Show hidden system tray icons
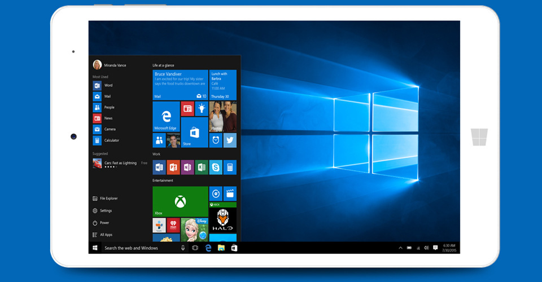This screenshot has width=542, height=282. pos(400,248)
